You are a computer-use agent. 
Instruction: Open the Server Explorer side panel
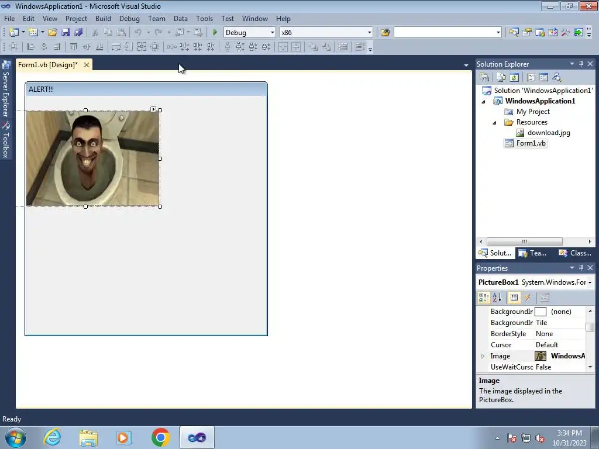(6, 89)
